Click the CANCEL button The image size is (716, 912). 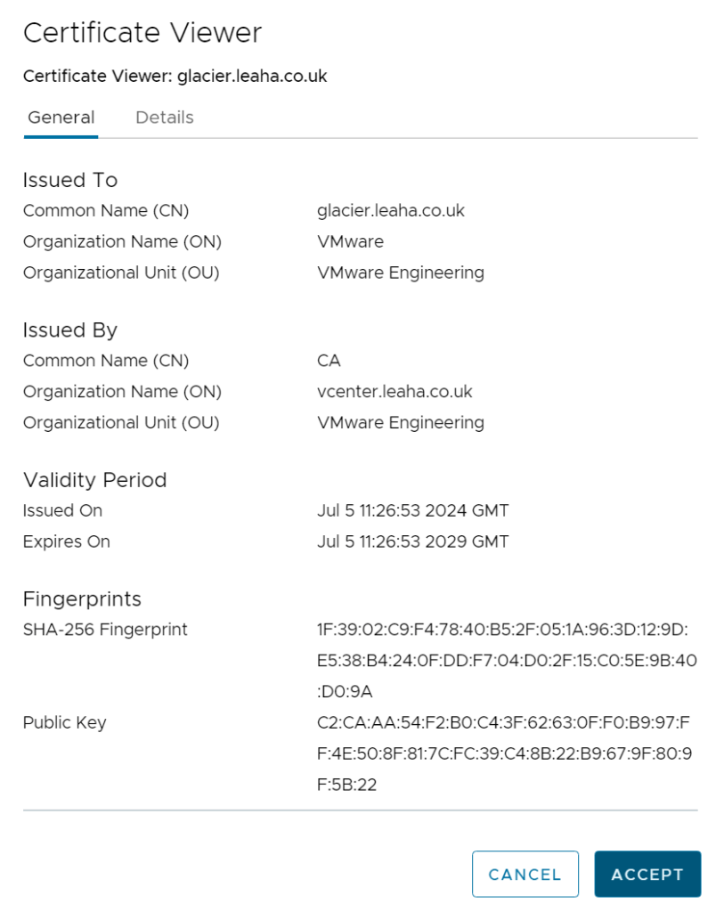[x=525, y=875]
